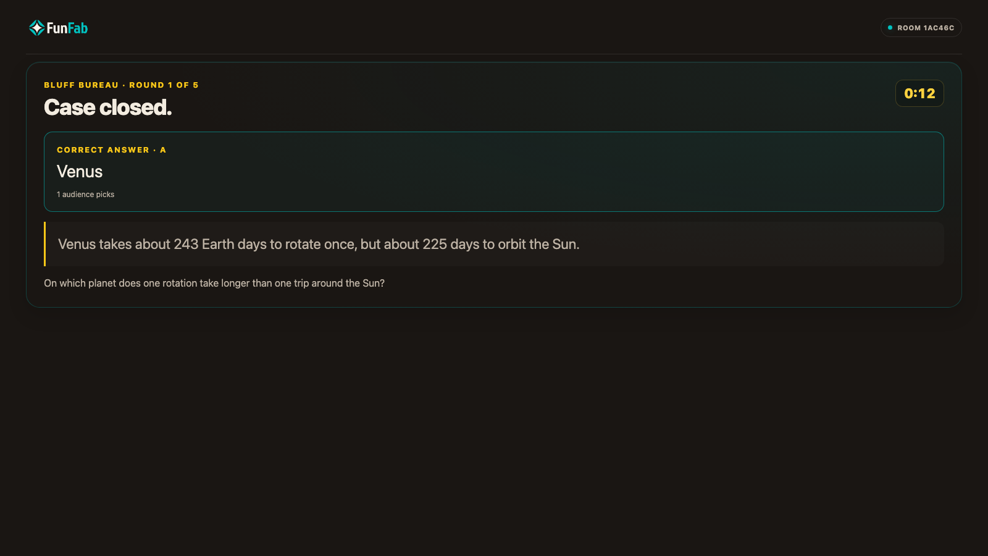This screenshot has width=988, height=556.
Task: Click the Case closed heading
Action: (x=108, y=107)
